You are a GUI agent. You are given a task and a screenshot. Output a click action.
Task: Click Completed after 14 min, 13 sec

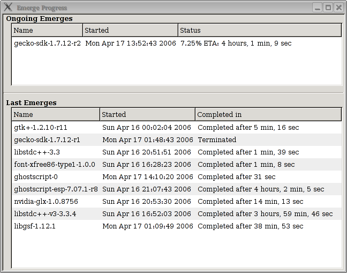click(x=251, y=202)
